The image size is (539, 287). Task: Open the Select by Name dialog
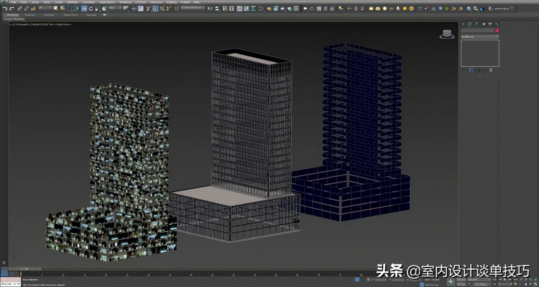[63, 8]
